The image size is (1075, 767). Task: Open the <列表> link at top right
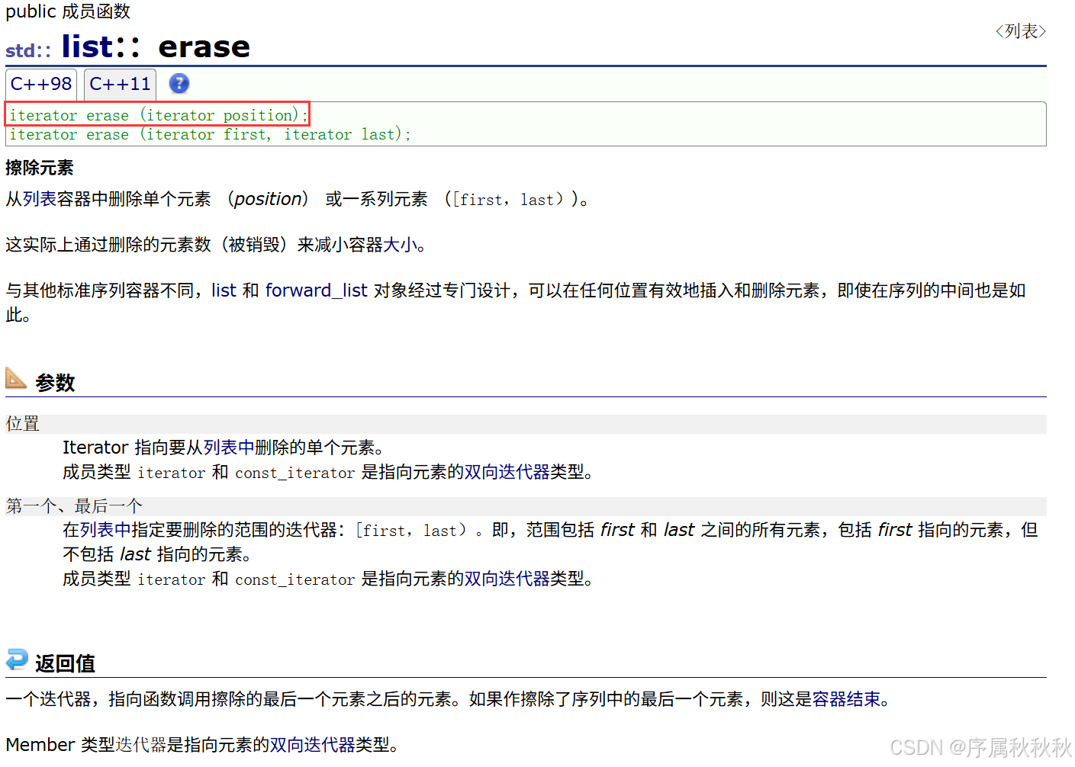point(1020,31)
